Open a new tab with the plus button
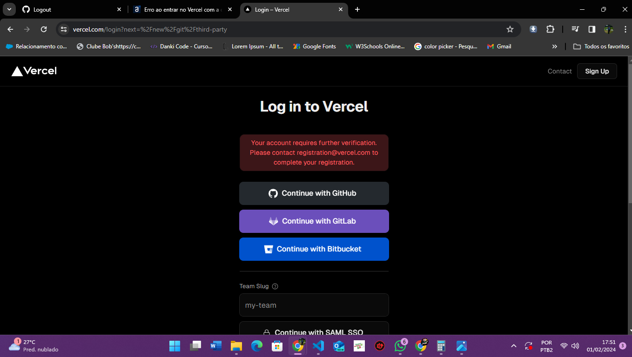The height and width of the screenshot is (357, 632). click(357, 9)
